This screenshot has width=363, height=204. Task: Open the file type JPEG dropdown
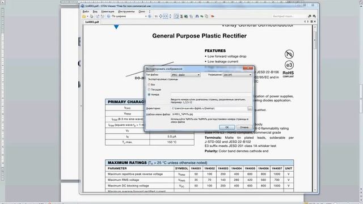[x=185, y=75]
